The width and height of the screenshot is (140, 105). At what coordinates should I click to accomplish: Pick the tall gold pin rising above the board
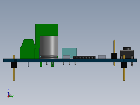coord(114,46)
